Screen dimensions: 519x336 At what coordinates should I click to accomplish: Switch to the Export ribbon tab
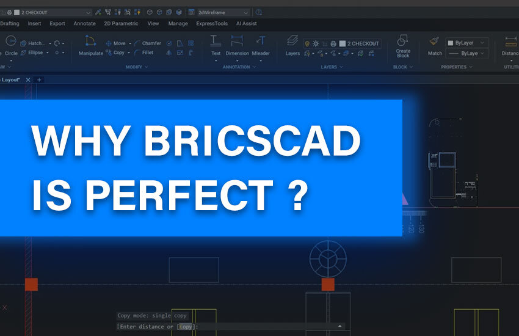pyautogui.click(x=57, y=23)
